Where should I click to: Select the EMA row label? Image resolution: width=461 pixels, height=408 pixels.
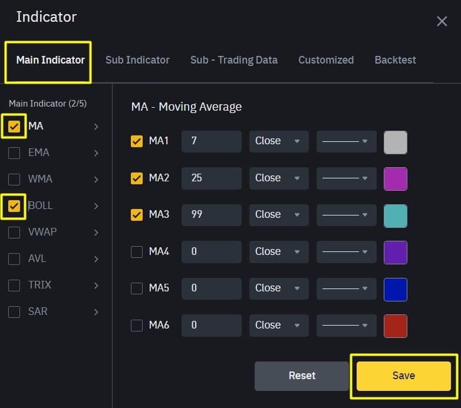coord(38,152)
